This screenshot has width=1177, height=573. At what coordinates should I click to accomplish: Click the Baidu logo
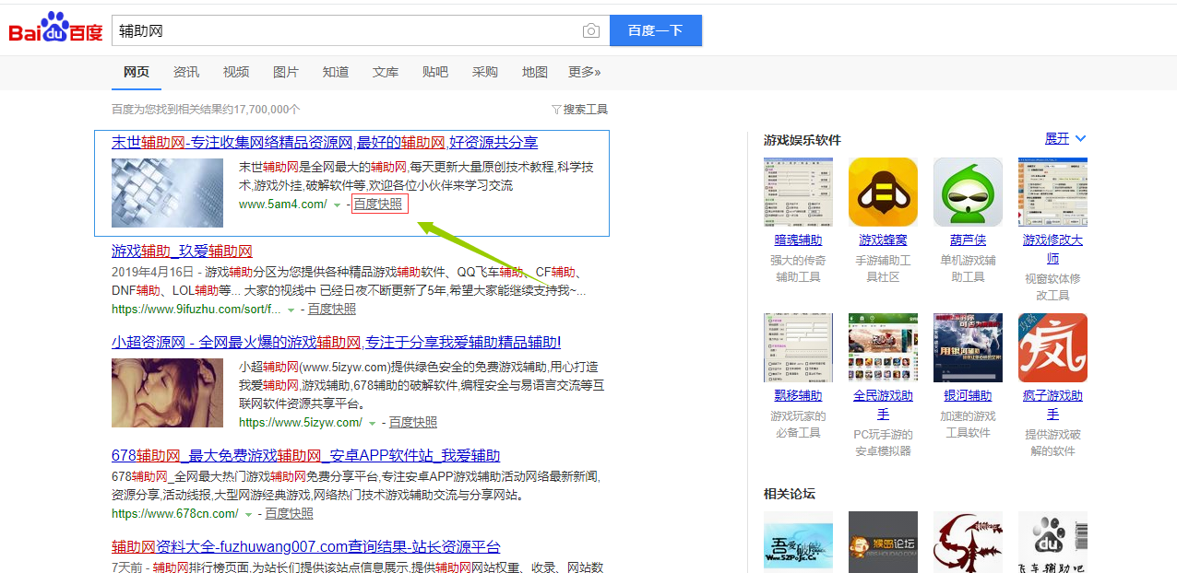tap(55, 29)
